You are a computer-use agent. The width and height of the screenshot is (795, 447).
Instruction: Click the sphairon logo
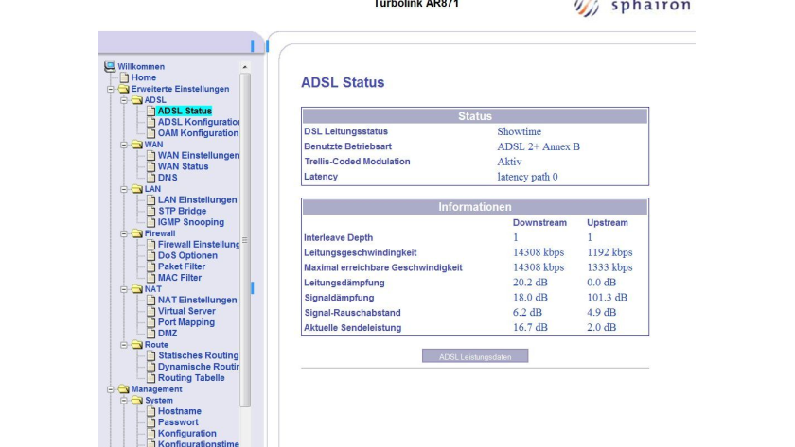[632, 7]
